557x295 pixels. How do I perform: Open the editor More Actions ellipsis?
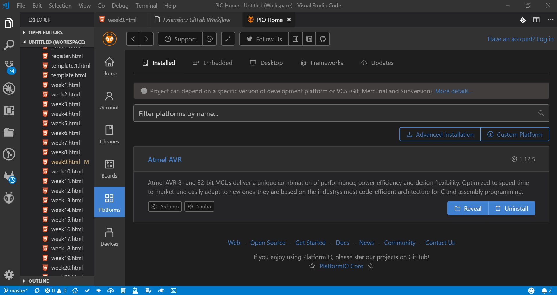point(550,20)
